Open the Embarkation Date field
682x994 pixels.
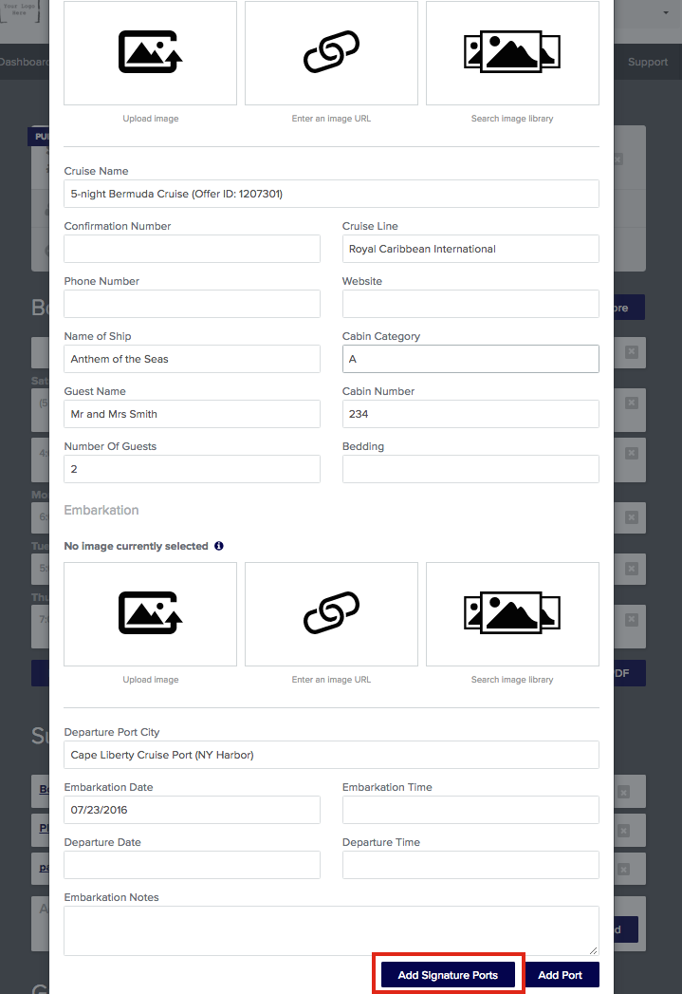[x=192, y=810]
